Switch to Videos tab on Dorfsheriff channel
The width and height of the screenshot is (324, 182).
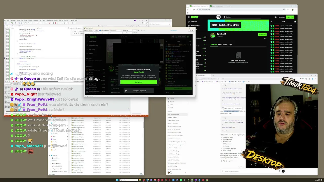click(225, 44)
